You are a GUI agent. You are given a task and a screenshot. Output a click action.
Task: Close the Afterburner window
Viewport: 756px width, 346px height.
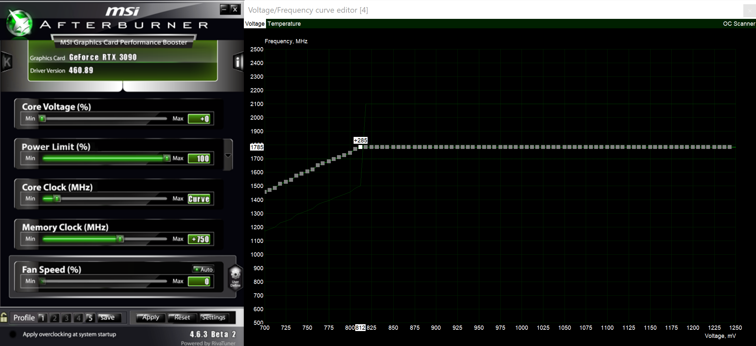[235, 9]
